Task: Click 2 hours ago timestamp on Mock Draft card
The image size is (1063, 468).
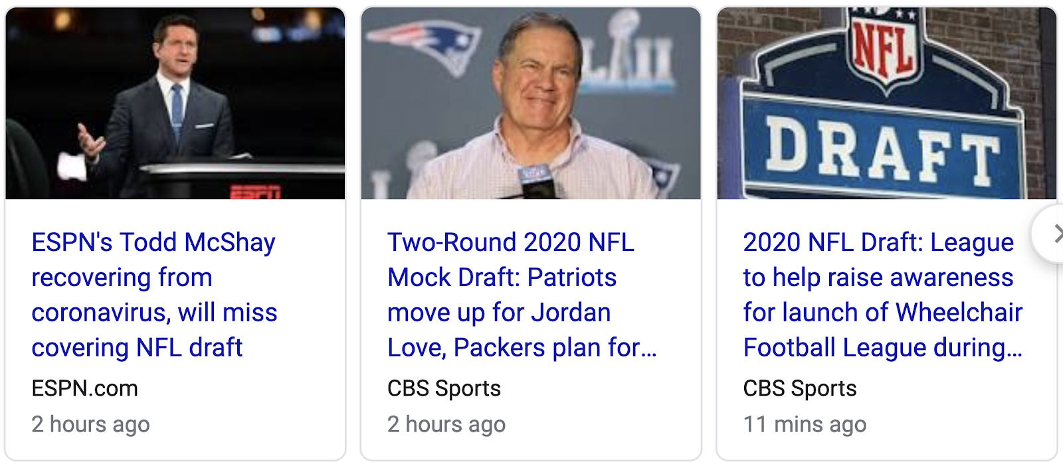Action: pyautogui.click(x=446, y=424)
